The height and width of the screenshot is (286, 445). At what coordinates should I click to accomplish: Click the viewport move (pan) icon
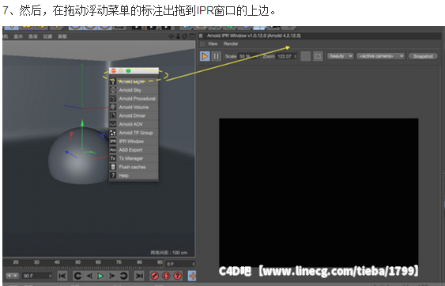coord(172,36)
